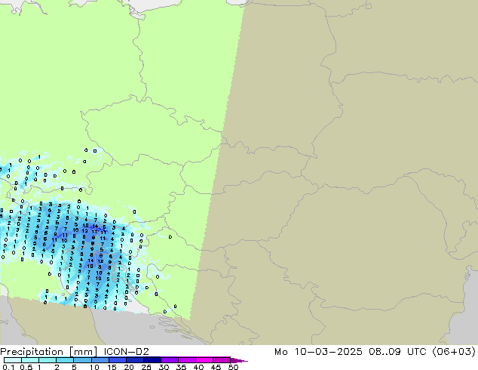Click the 2–5 mm legend swatch

point(65,360)
